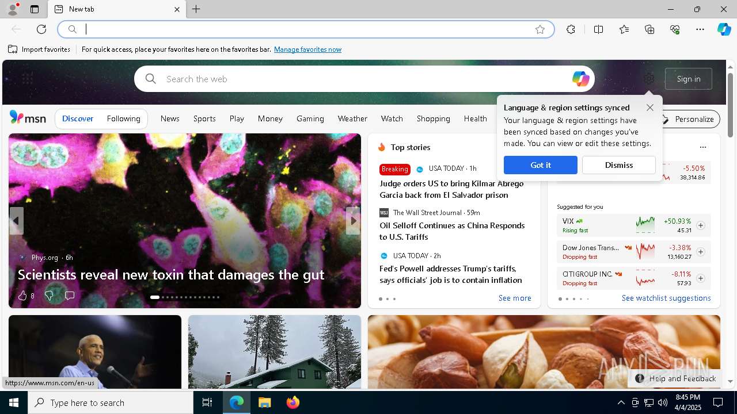Refresh the page with the reload icon
The width and height of the screenshot is (737, 414).
pos(41,29)
